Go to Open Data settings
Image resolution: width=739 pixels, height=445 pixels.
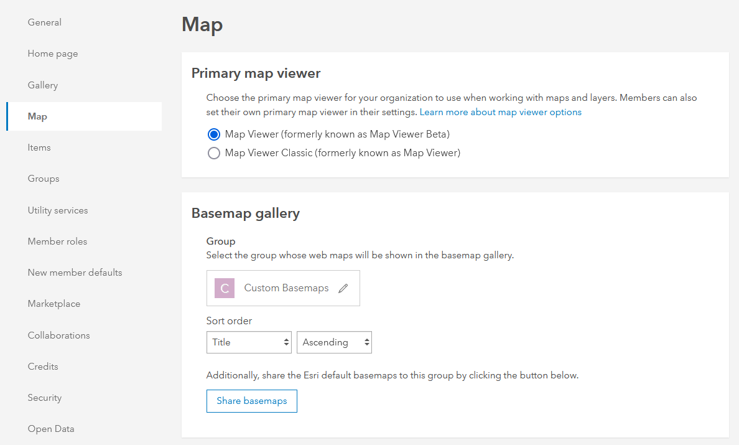(x=50, y=428)
